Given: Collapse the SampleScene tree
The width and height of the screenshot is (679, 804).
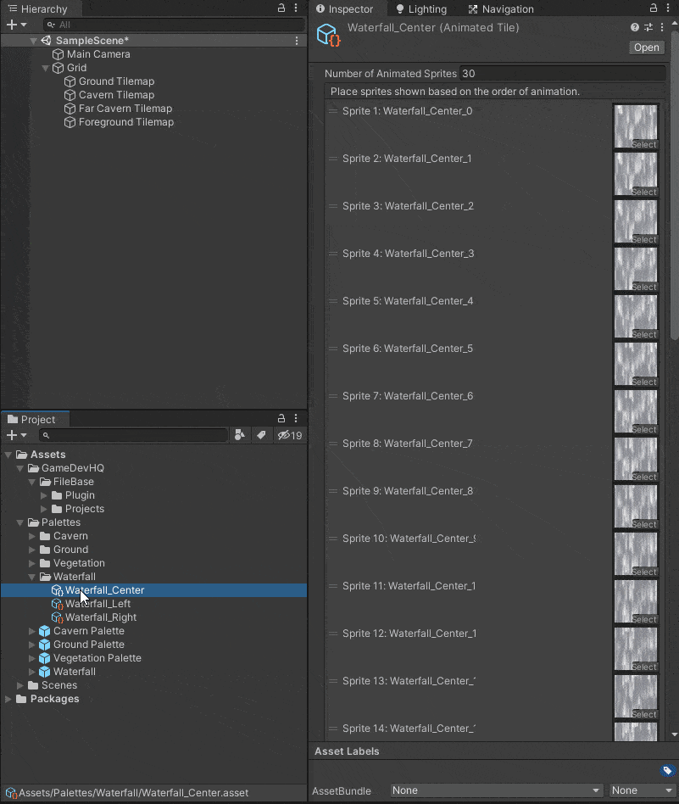Looking at the screenshot, I should pyautogui.click(x=33, y=41).
